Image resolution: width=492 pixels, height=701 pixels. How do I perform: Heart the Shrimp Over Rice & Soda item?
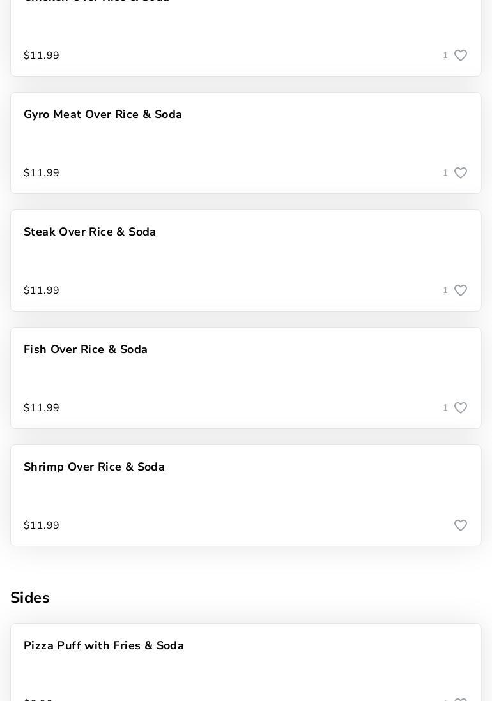[461, 525]
